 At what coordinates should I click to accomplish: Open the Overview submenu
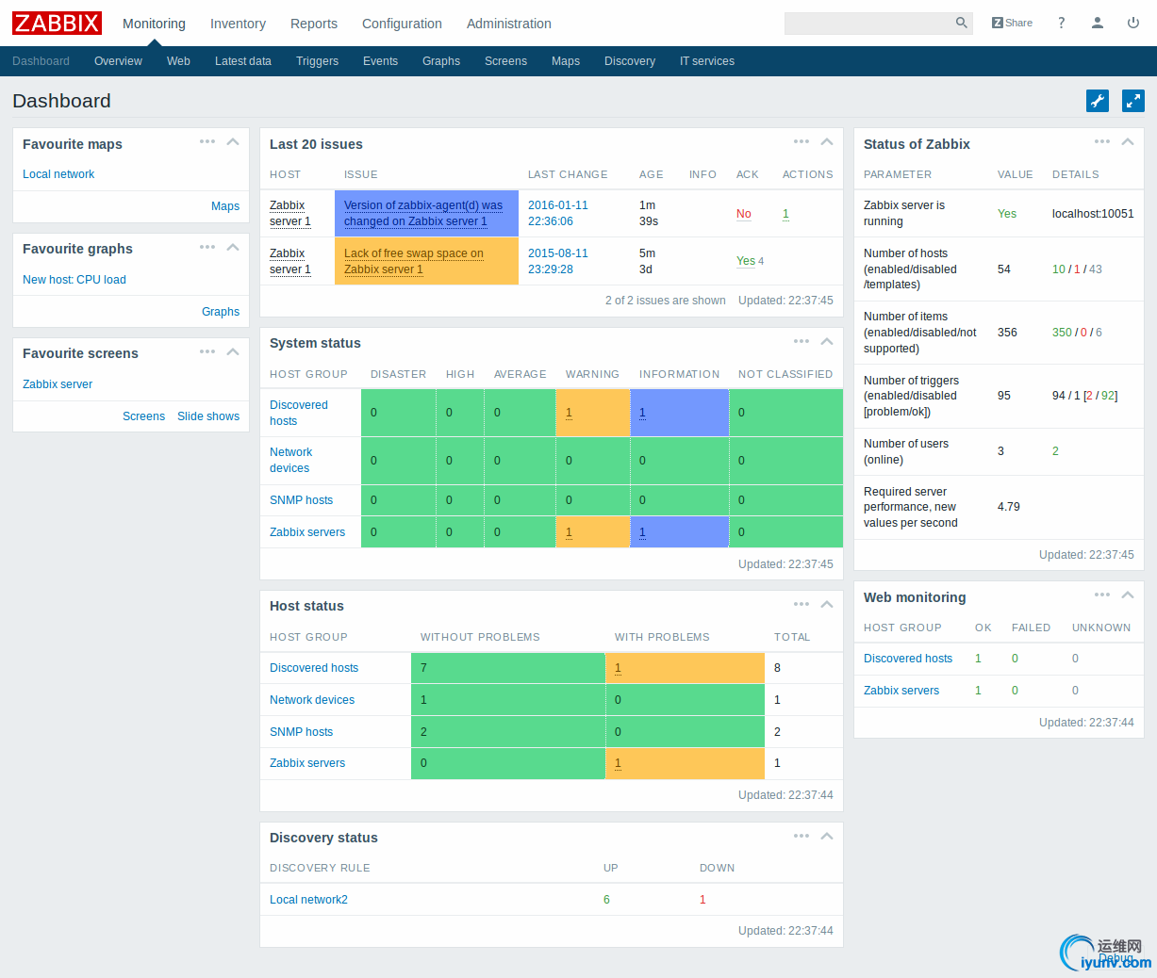tap(118, 61)
